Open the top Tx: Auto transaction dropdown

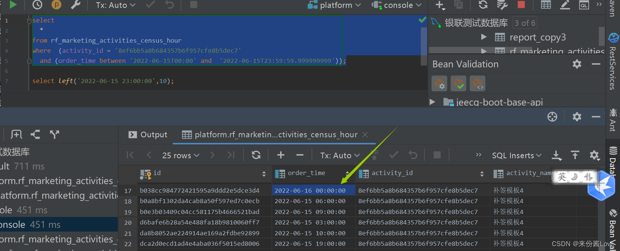point(116,5)
